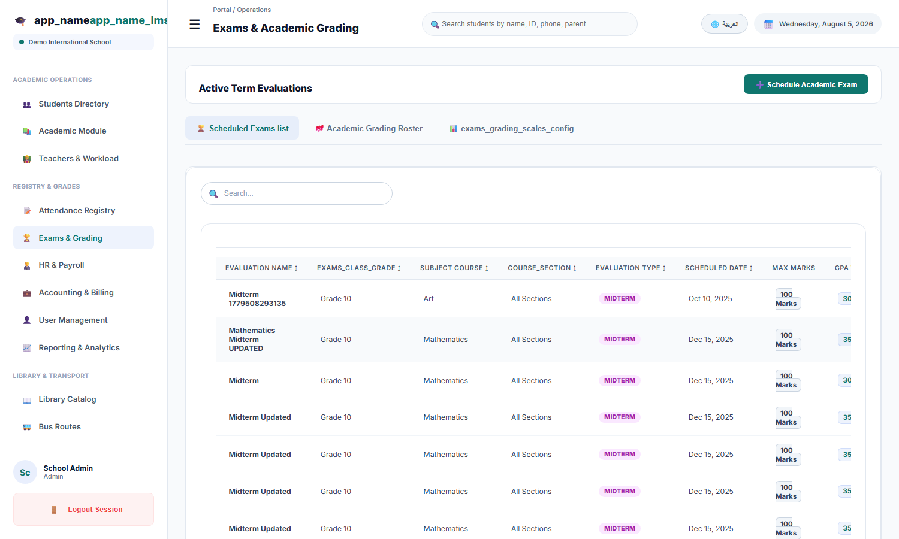The width and height of the screenshot is (899, 539).
Task: Click the Academic Module books icon
Action: 27,131
